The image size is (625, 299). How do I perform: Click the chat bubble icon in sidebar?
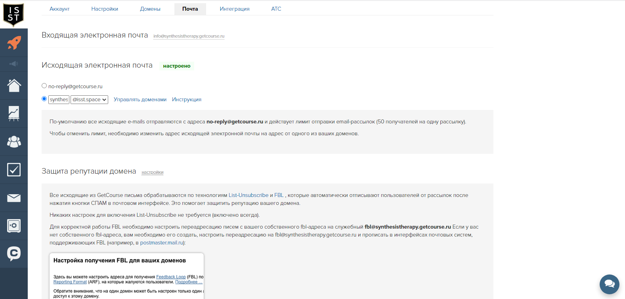coord(14,254)
